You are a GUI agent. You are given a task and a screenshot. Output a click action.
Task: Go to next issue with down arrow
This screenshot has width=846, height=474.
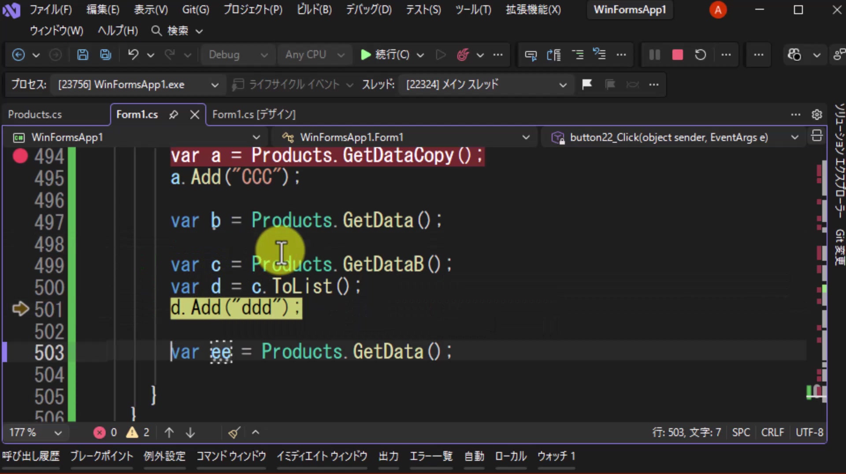click(x=190, y=432)
